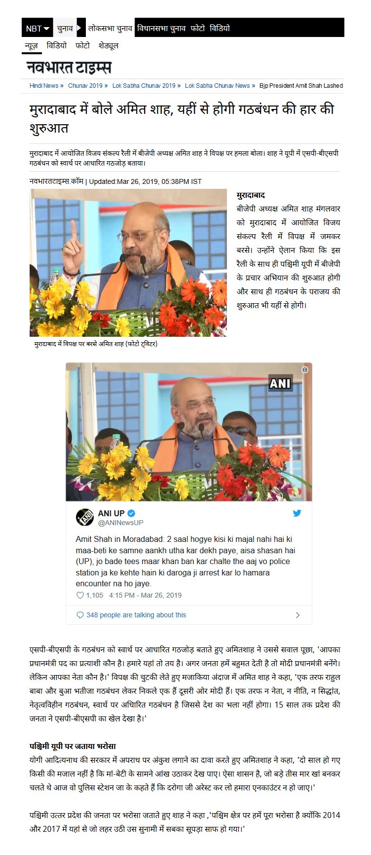Click the ANI UP profile avatar
Viewport: 371px width, 855px height.
tap(85, 517)
